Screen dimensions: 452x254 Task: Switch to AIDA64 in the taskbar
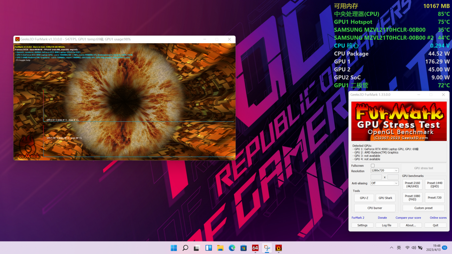(255, 248)
